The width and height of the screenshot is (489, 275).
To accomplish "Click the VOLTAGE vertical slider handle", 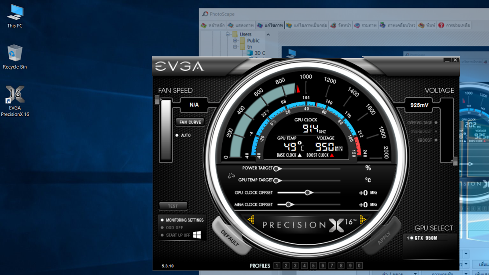I will click(x=455, y=161).
